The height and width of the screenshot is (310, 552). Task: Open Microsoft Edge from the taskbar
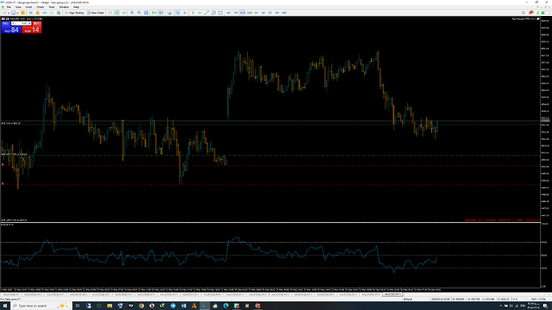point(226,306)
